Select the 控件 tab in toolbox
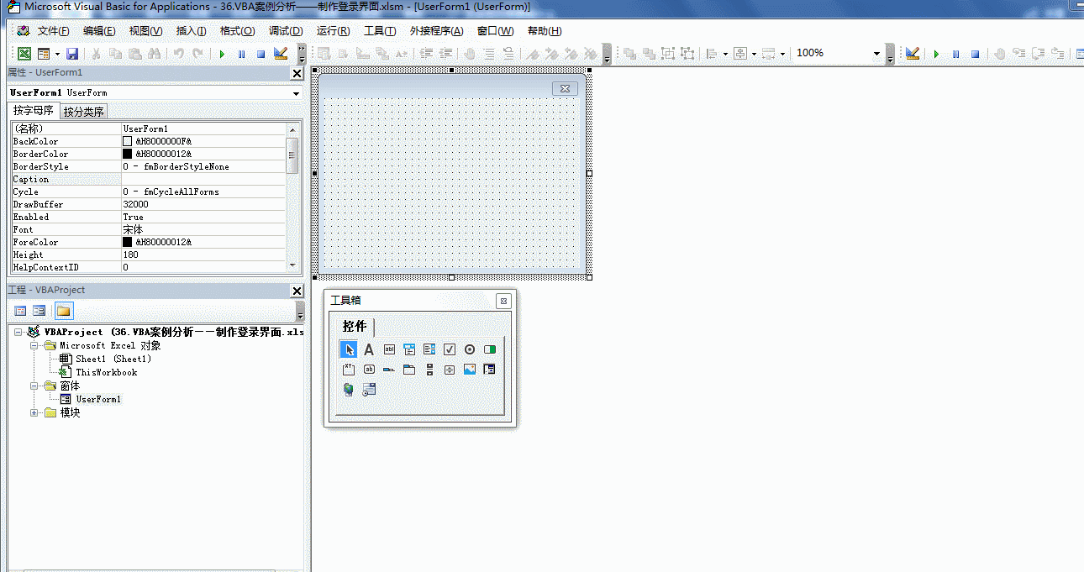The image size is (1084, 572). pos(355,327)
